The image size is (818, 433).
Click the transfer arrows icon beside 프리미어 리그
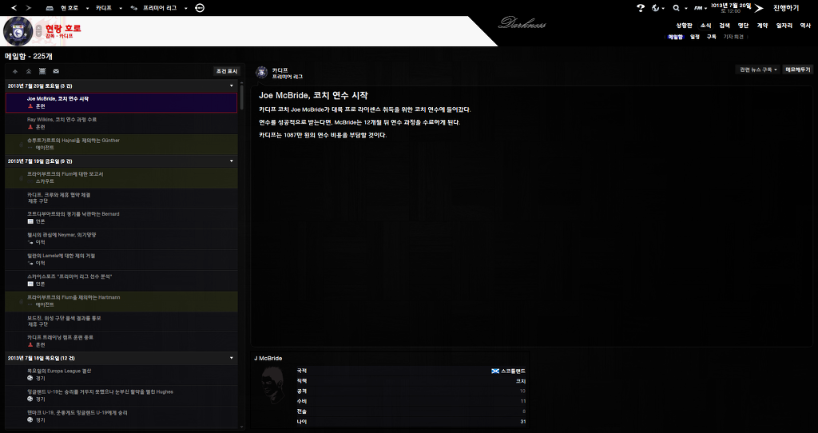134,8
